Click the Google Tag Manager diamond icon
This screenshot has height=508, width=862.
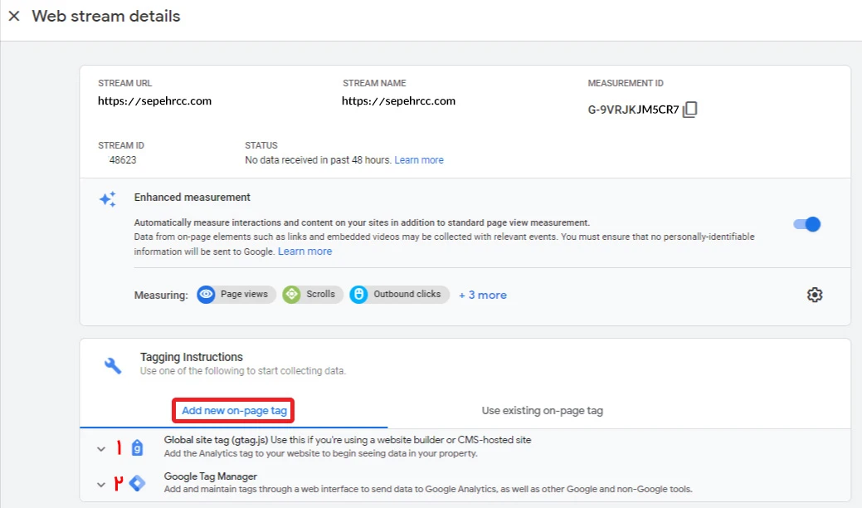pos(138,483)
